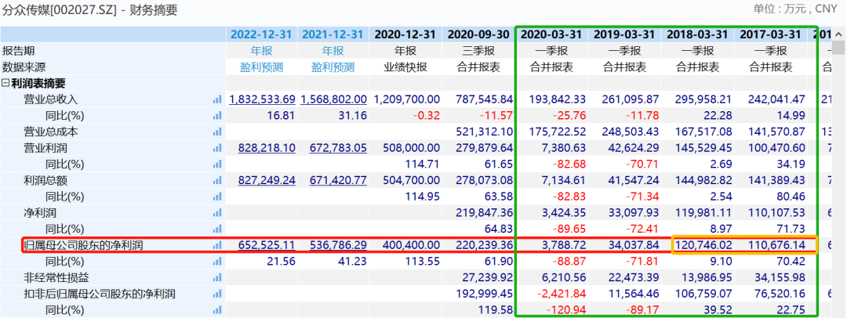Click the chart icon for 营业总收入 row
The width and height of the screenshot is (847, 318).
coord(217,99)
